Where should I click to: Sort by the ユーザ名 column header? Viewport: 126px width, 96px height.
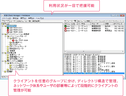click(x=84, y=24)
